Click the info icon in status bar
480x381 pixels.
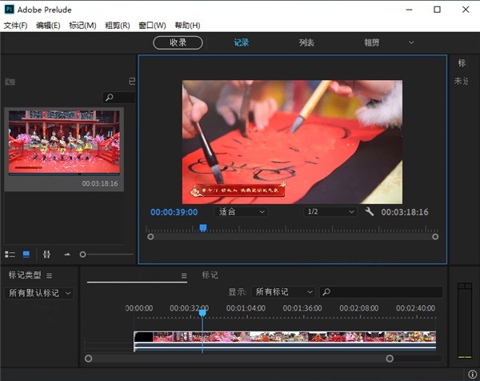tap(472, 375)
